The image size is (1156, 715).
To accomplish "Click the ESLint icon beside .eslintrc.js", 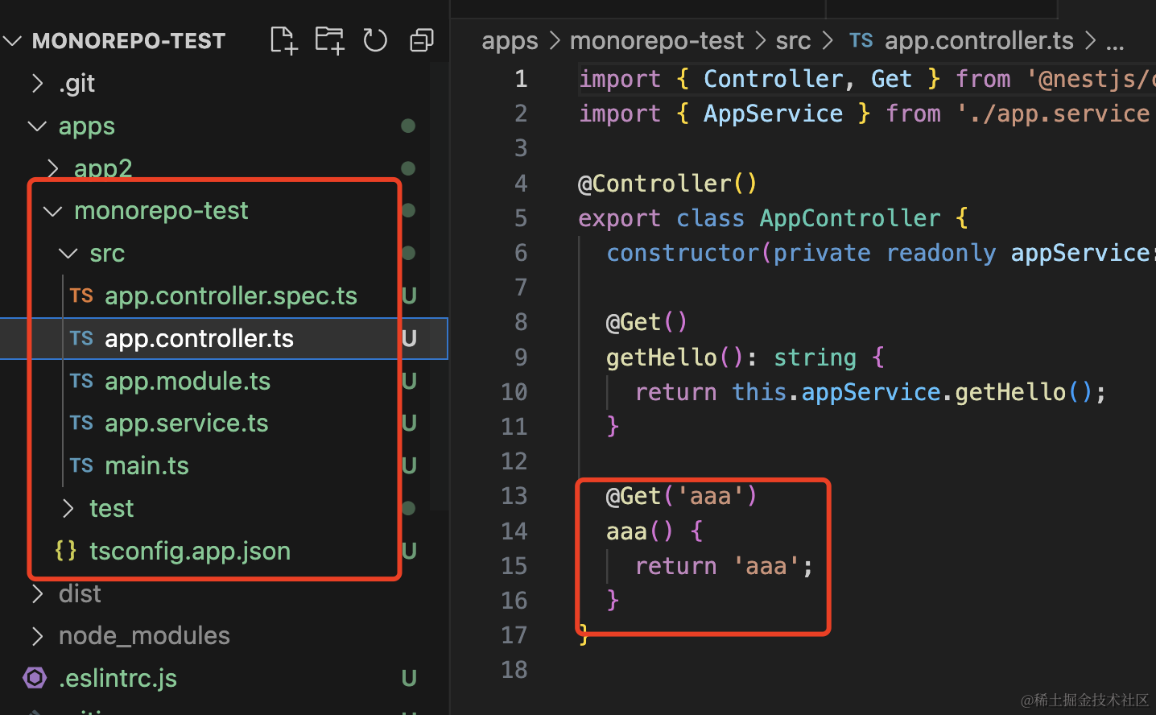I will (35, 678).
